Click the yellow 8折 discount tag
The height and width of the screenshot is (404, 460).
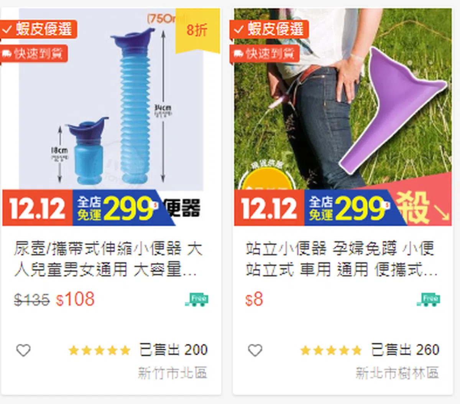[197, 30]
